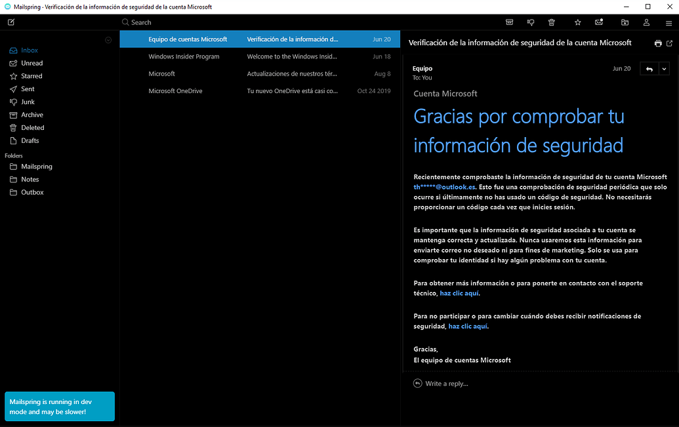Click 'haz clic aquí' link for notificaciones de seguridad
The image size is (679, 427).
(x=468, y=327)
